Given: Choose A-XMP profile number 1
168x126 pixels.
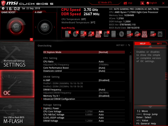Looking at the screenshot, I should pyautogui.click(x=54, y=27).
